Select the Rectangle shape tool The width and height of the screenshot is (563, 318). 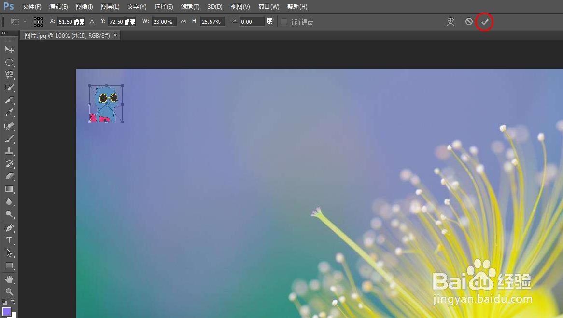[9, 265]
